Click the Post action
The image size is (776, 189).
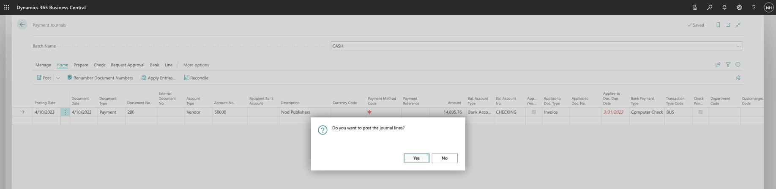coord(44,78)
